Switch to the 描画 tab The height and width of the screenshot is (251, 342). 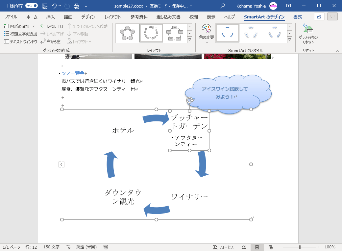[68, 17]
